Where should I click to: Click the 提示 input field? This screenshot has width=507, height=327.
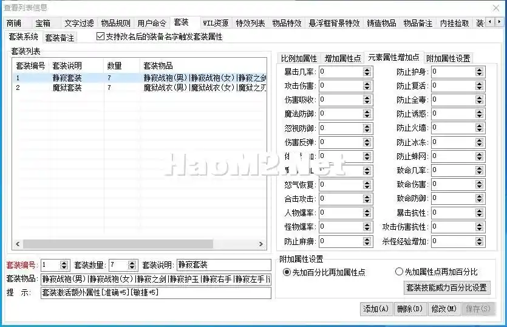click(156, 293)
